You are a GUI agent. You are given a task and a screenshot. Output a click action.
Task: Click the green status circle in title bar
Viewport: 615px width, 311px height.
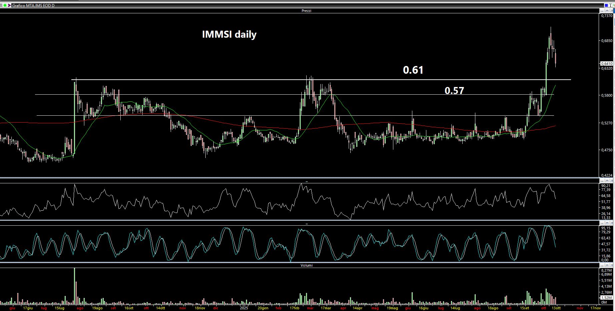point(5,6)
